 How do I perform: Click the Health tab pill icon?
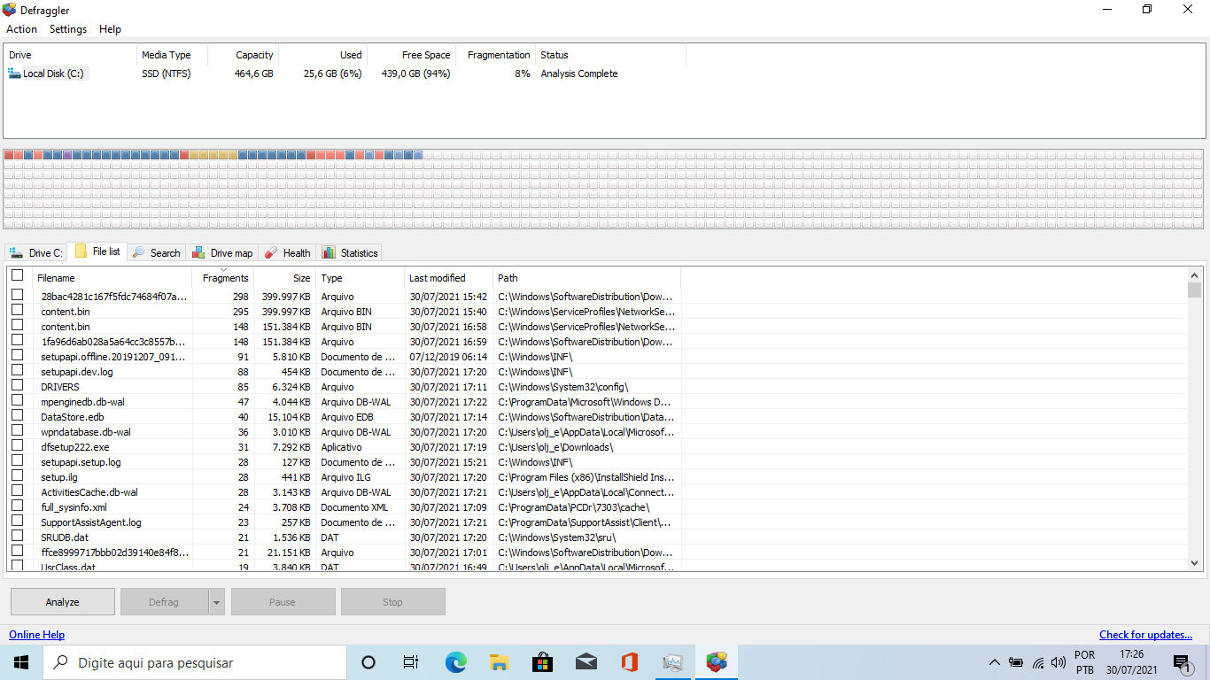tap(271, 252)
